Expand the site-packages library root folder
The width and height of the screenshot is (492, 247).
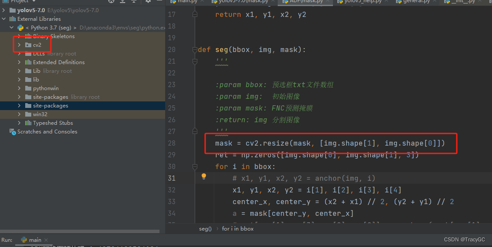coord(20,97)
